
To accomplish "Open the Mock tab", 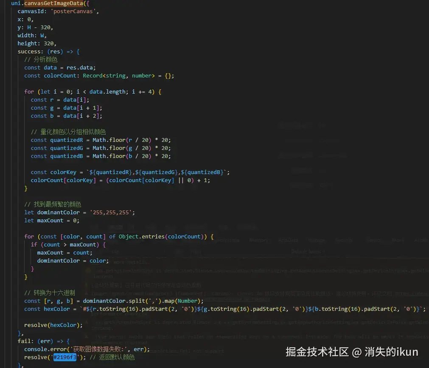I will (x=398, y=240).
